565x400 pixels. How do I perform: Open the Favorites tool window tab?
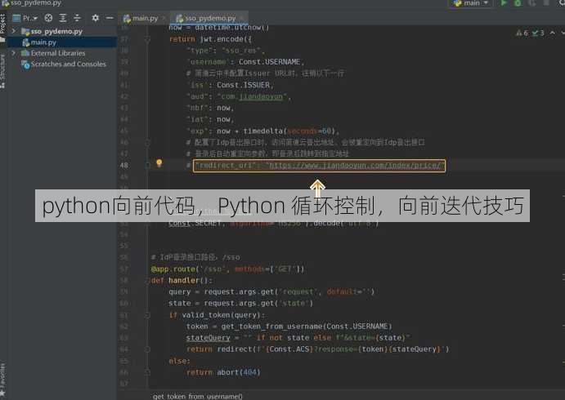(3, 380)
